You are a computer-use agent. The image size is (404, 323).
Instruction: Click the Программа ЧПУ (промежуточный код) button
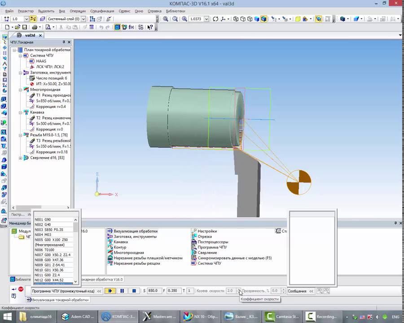tap(63, 291)
